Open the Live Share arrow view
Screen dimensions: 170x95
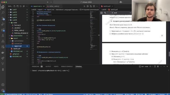(3, 58)
